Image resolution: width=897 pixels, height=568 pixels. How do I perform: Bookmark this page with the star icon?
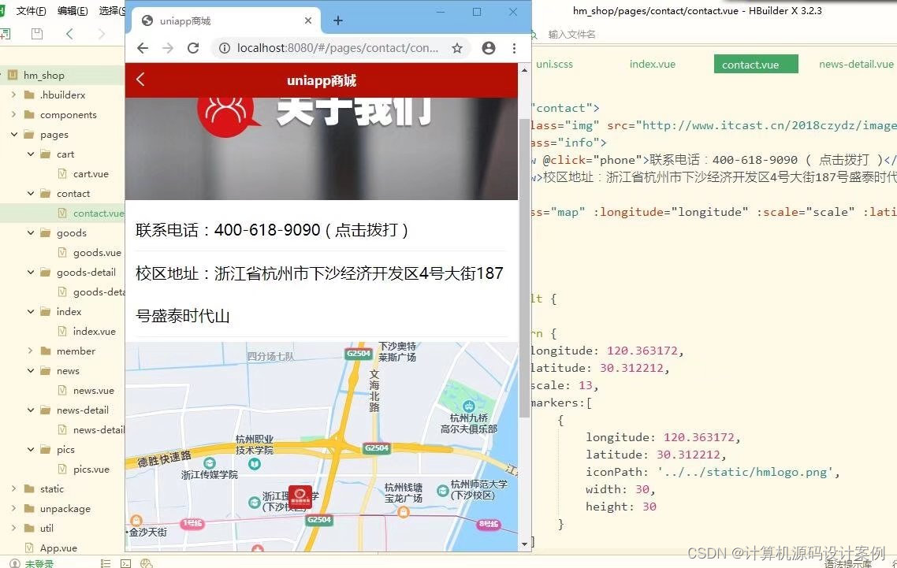(x=457, y=48)
